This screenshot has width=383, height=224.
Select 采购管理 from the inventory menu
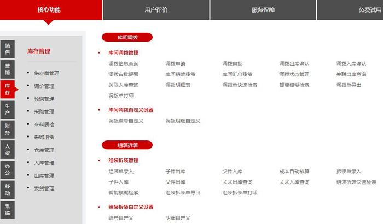(x=44, y=112)
